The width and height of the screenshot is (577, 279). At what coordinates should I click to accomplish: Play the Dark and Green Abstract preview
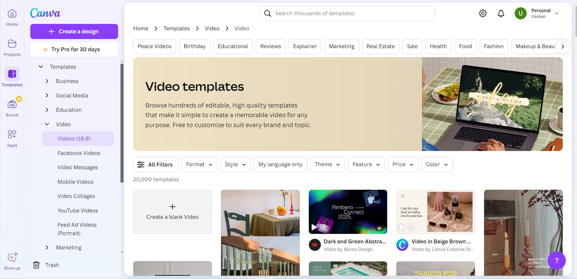point(314,227)
